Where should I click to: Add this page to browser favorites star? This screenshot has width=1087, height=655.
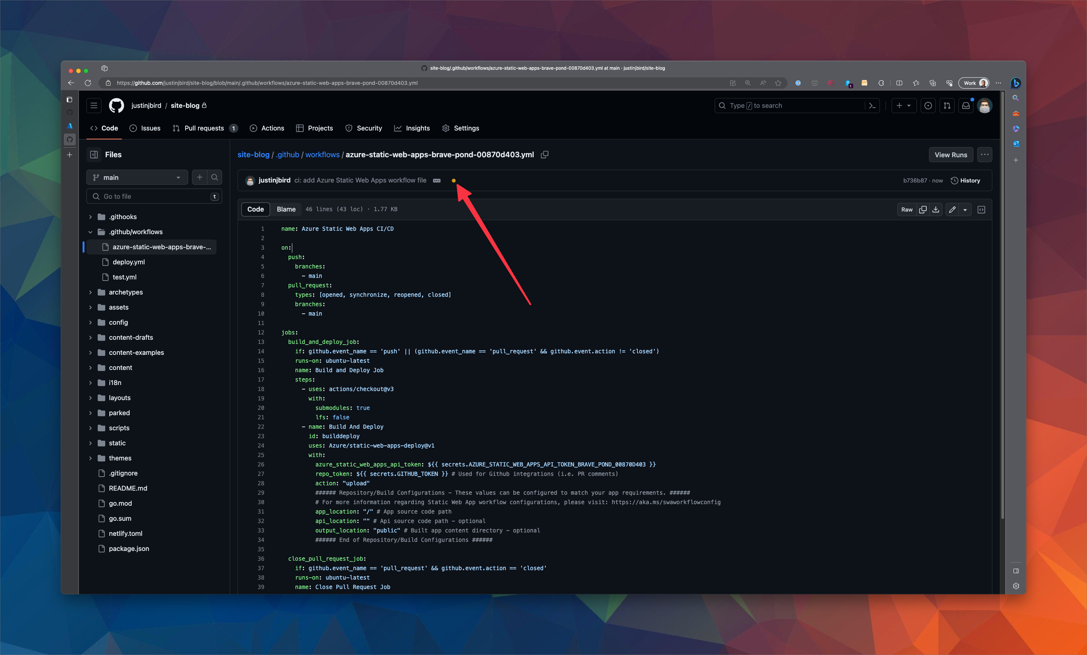click(778, 83)
